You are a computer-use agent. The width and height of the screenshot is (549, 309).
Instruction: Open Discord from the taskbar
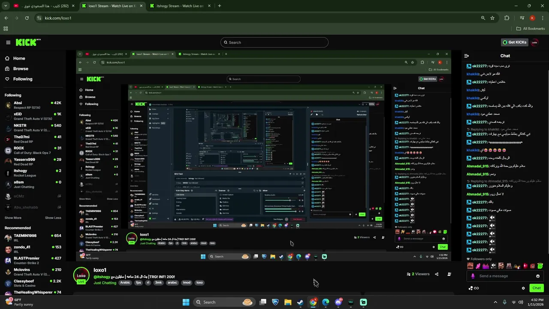[x=338, y=302]
